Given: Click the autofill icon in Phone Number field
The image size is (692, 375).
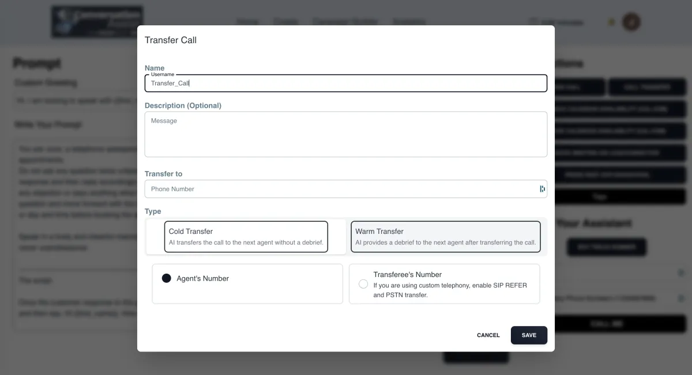Looking at the screenshot, I should click(x=542, y=189).
